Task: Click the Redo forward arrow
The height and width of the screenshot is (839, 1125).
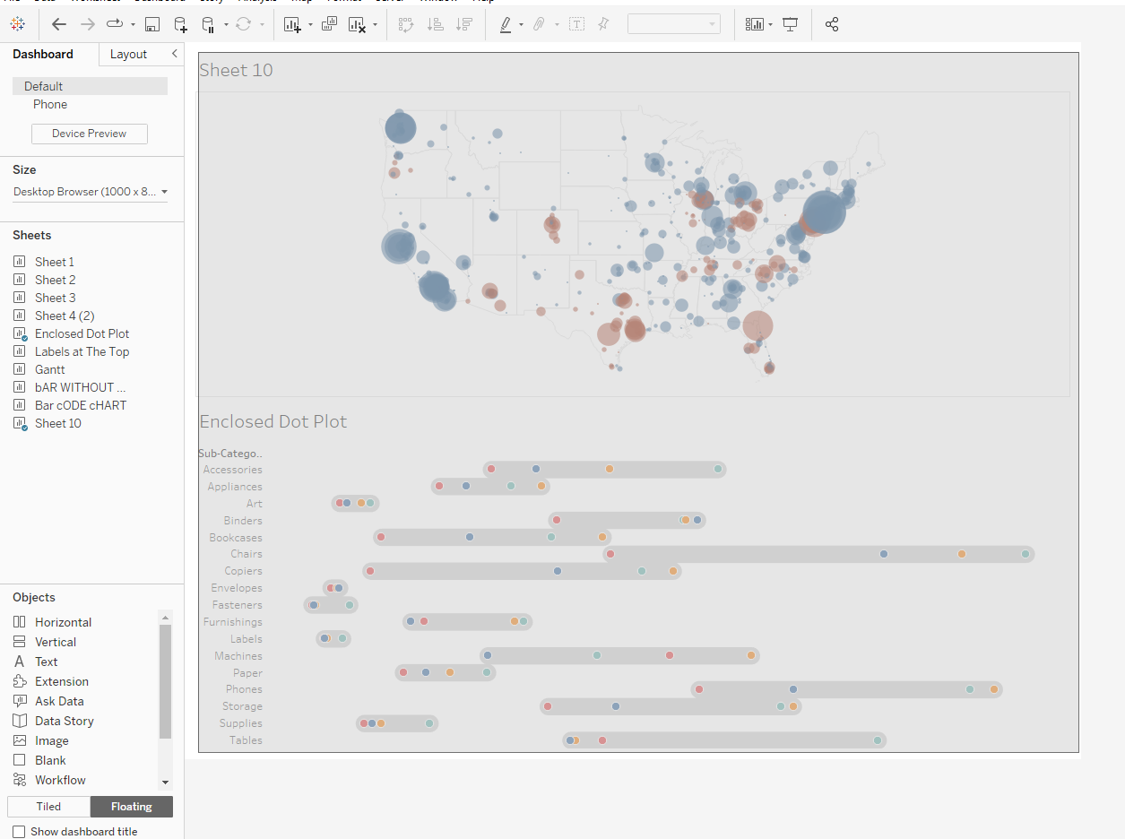Action: [x=87, y=24]
